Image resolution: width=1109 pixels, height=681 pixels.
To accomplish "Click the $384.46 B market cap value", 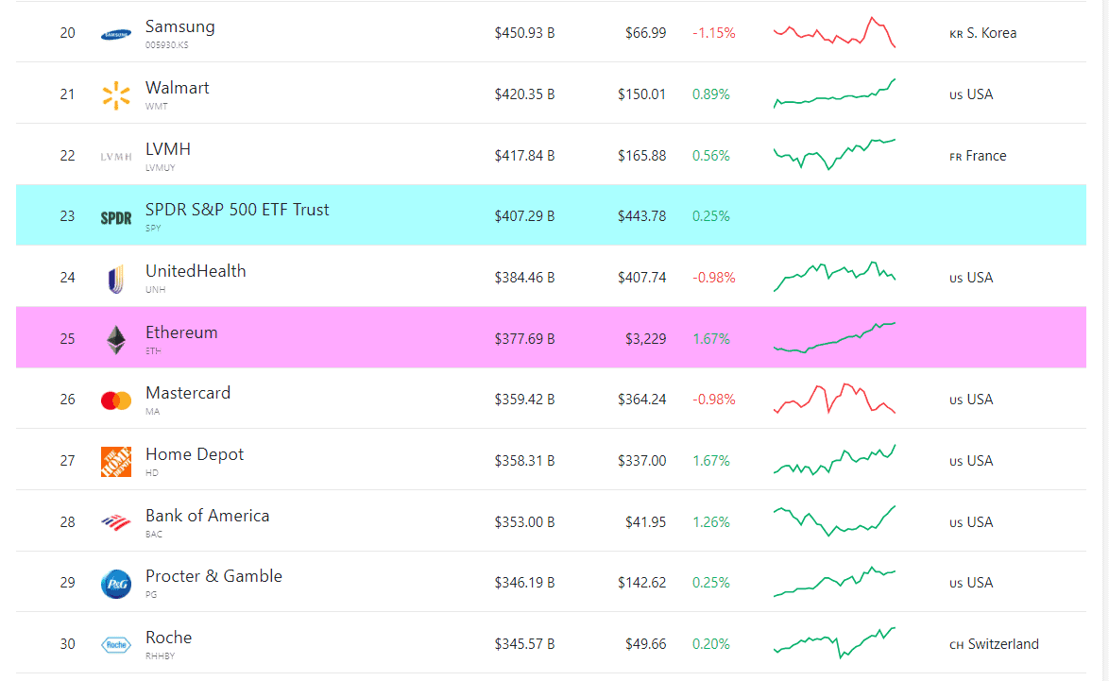I will (524, 278).
